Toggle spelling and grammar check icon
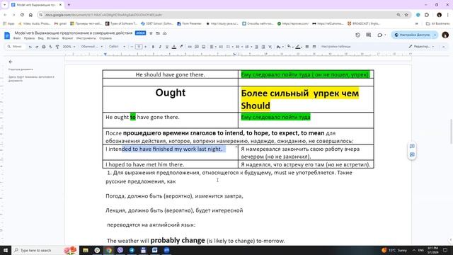 (50, 47)
